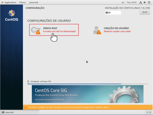Screen dimensions: 153x115
Task: Click the anaconda taskbar window entry
Action: tap(20, 112)
